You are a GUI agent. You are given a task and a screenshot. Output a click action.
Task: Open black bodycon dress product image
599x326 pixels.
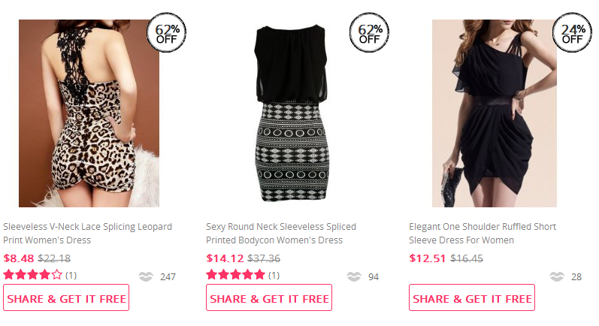point(292,113)
